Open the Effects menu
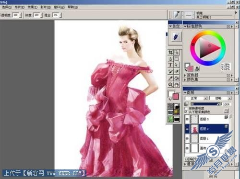The image size is (240, 179). click(x=33, y=7)
